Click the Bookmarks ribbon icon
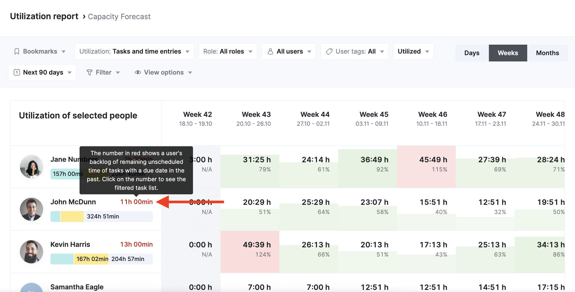 pos(17,51)
